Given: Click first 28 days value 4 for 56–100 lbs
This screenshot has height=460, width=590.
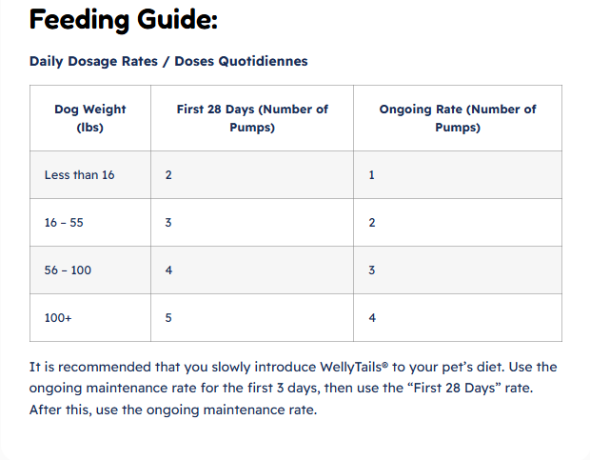Looking at the screenshot, I should coord(252,270).
